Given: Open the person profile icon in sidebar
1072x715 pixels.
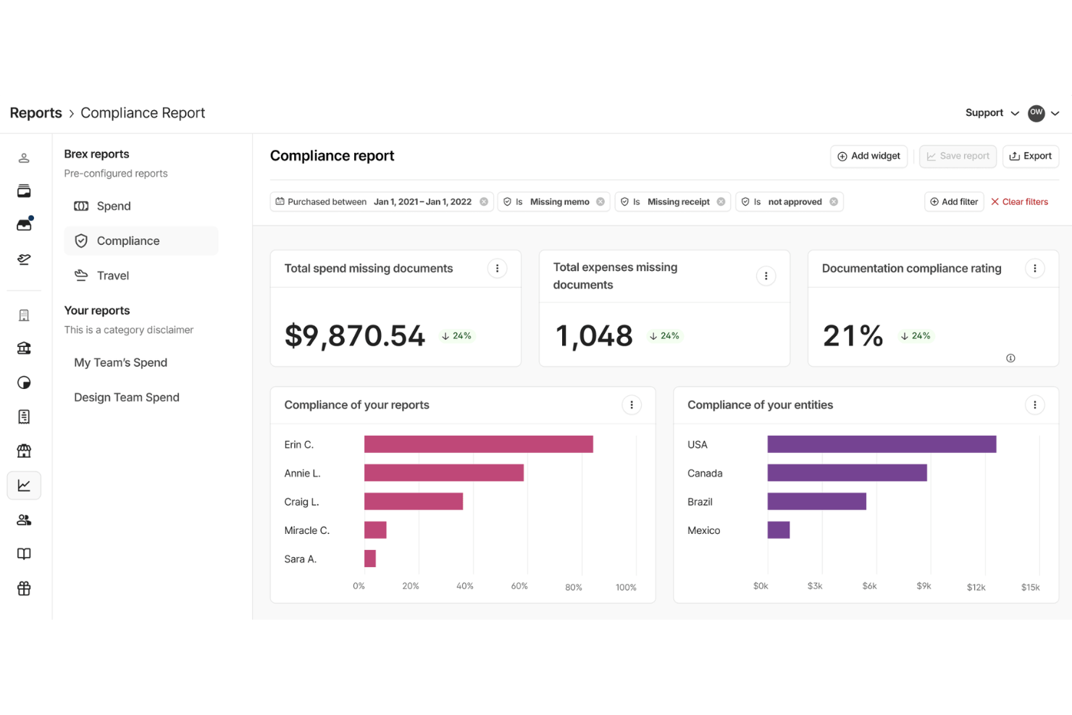Looking at the screenshot, I should (x=24, y=158).
